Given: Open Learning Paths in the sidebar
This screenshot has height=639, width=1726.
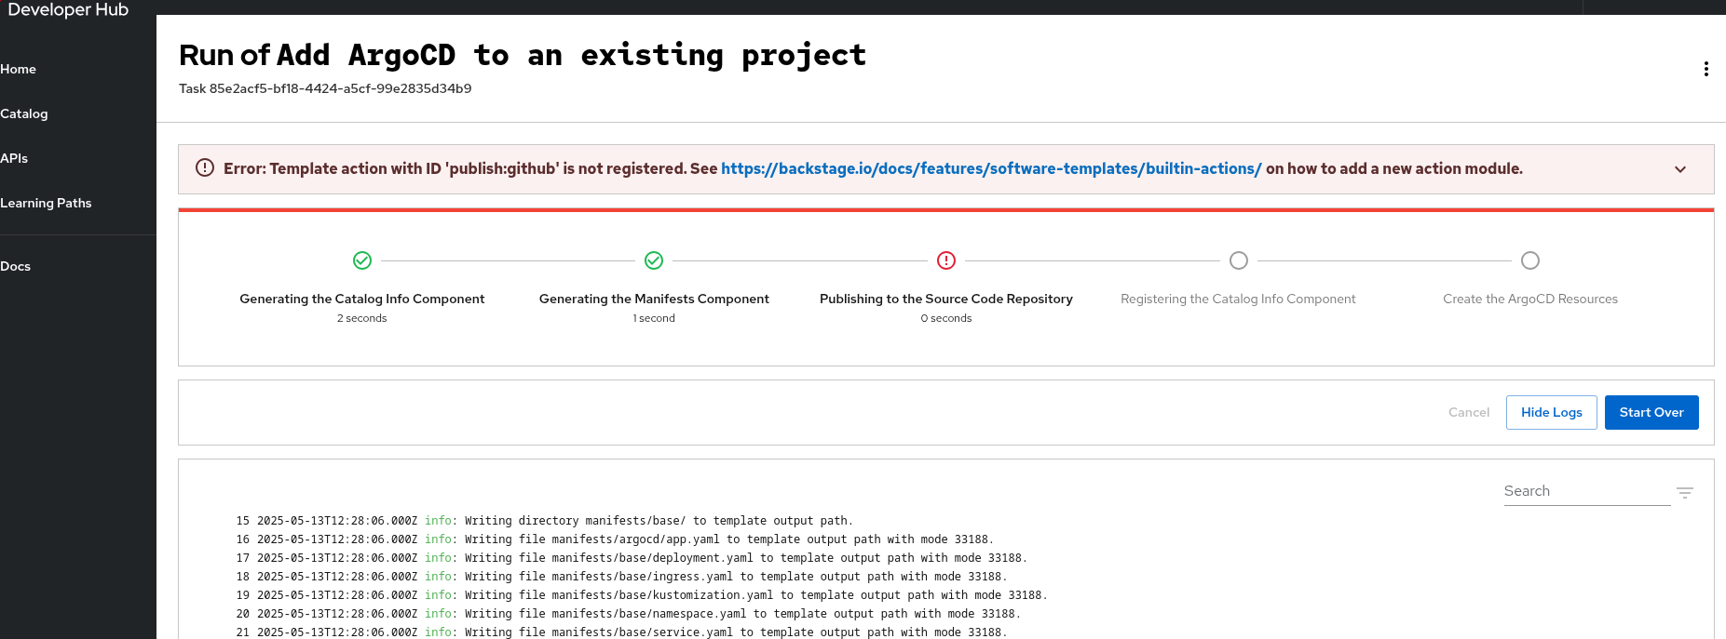Looking at the screenshot, I should tap(46, 203).
